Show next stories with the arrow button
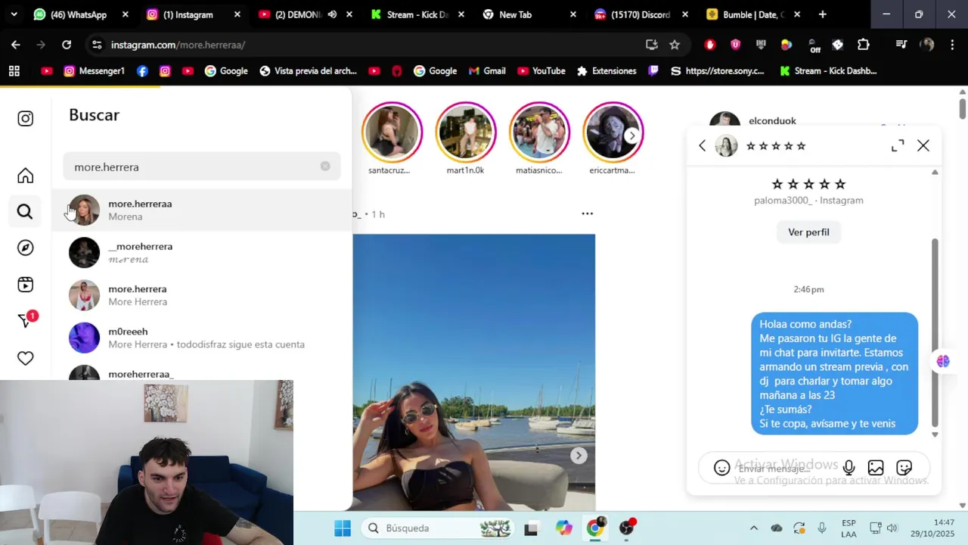The height and width of the screenshot is (545, 968). [632, 135]
